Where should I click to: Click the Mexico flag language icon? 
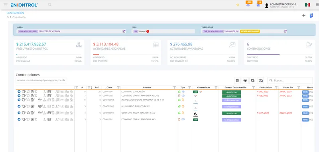click(307, 5)
